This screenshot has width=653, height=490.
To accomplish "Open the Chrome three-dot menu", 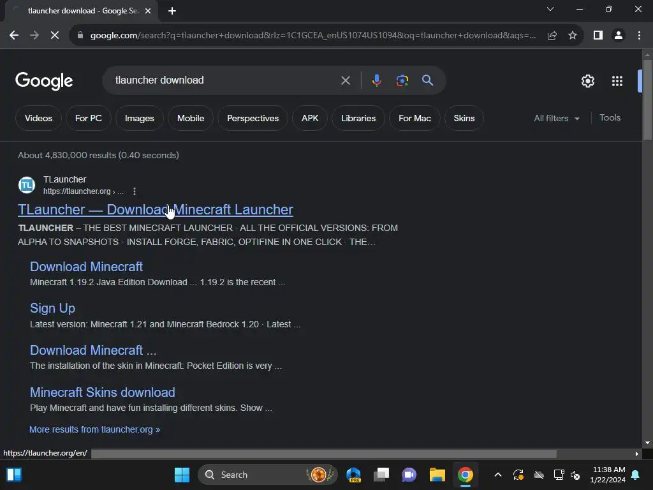I will click(639, 36).
